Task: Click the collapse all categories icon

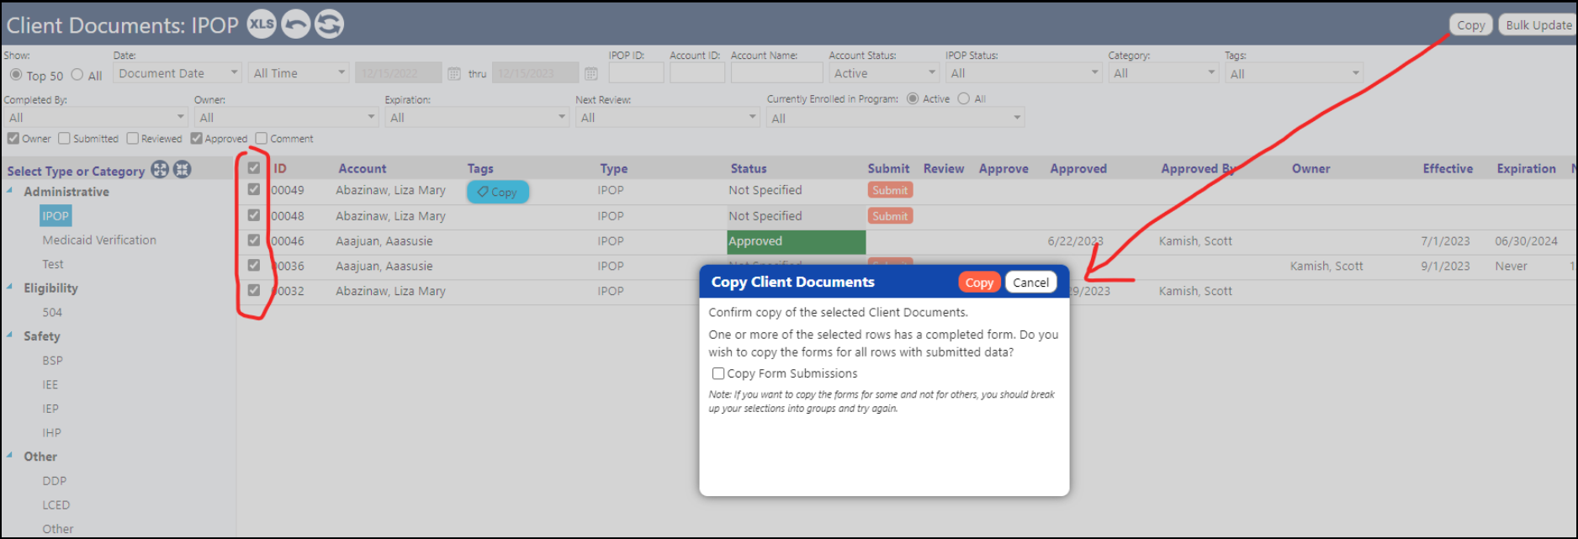Action: [x=182, y=170]
